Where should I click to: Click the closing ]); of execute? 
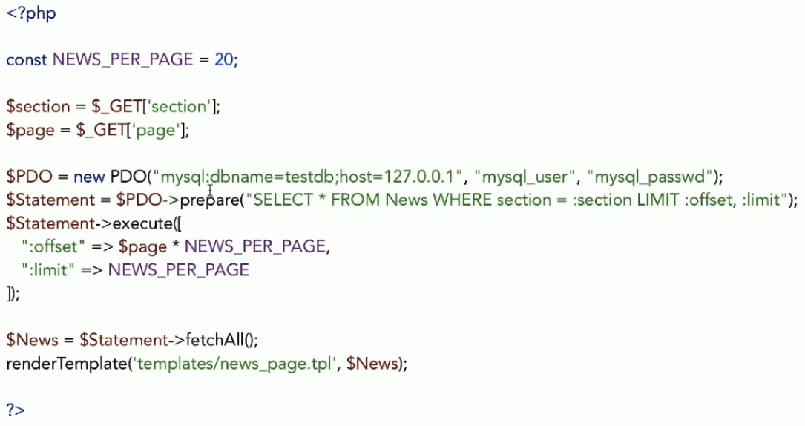(x=13, y=294)
